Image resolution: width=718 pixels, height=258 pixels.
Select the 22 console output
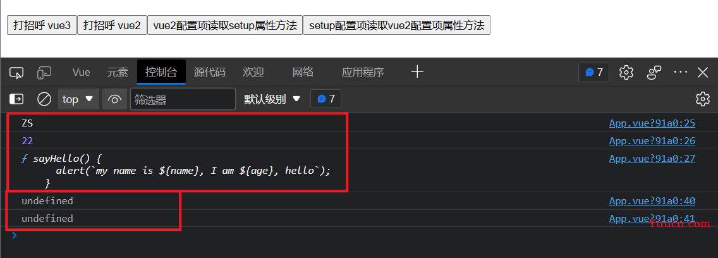coord(27,141)
